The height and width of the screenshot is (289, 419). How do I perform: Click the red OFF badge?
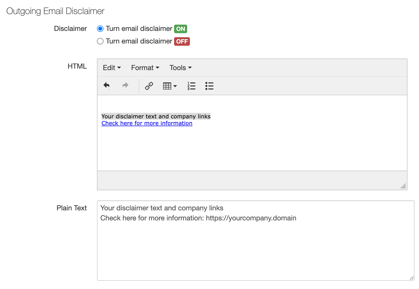coord(182,41)
